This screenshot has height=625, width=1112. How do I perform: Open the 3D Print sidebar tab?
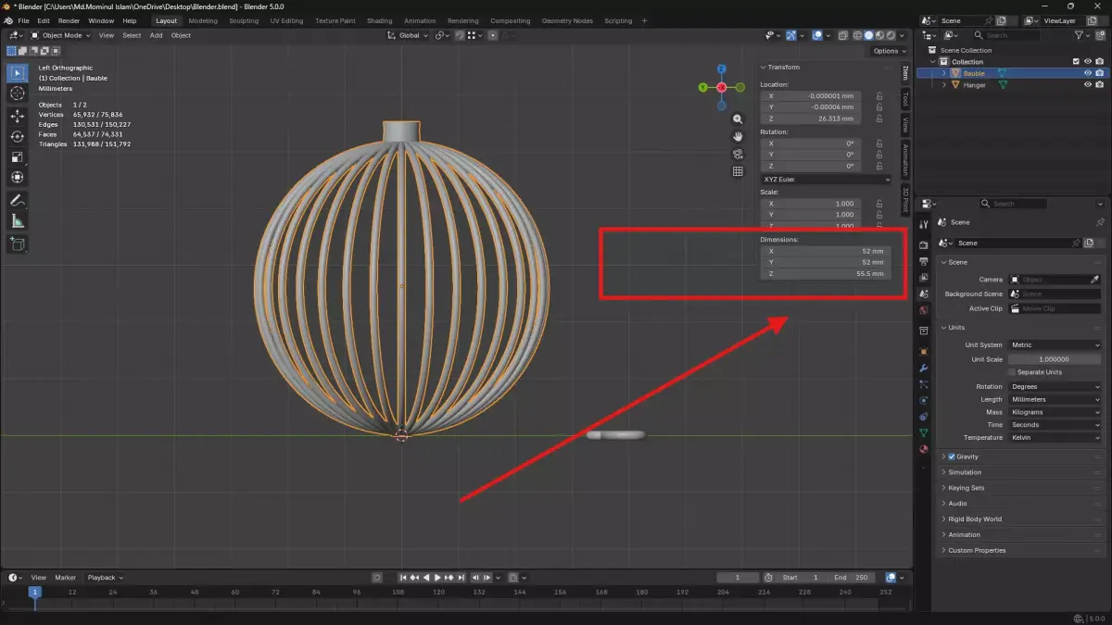[x=905, y=201]
